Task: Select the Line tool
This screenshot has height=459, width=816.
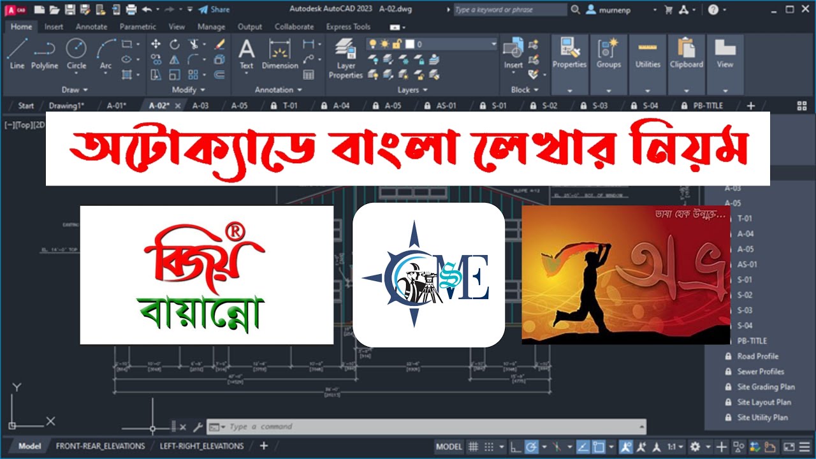Action: point(17,54)
